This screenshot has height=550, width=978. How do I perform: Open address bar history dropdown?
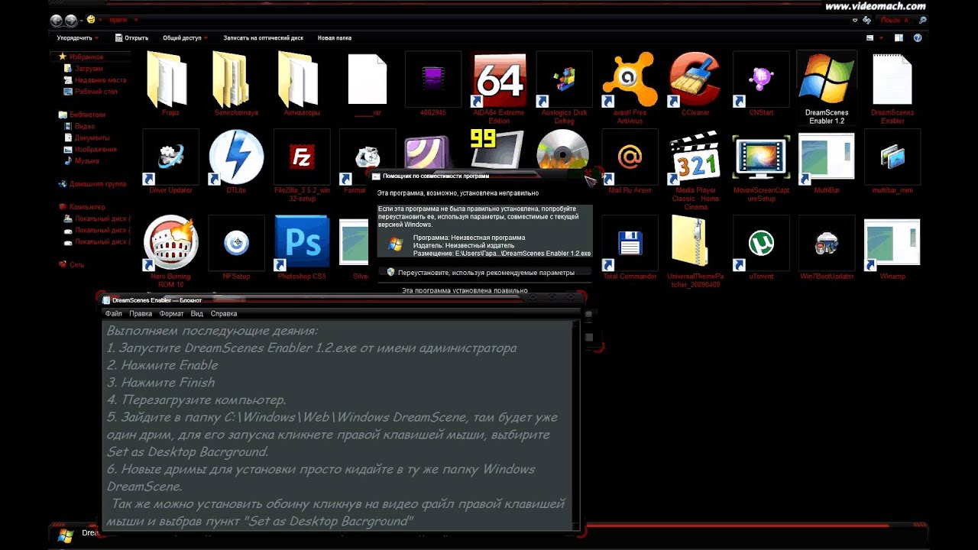856,20
